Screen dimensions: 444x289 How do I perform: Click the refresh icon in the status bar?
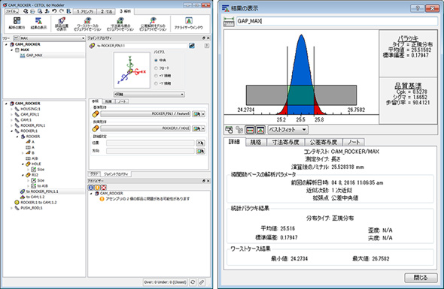193,282
